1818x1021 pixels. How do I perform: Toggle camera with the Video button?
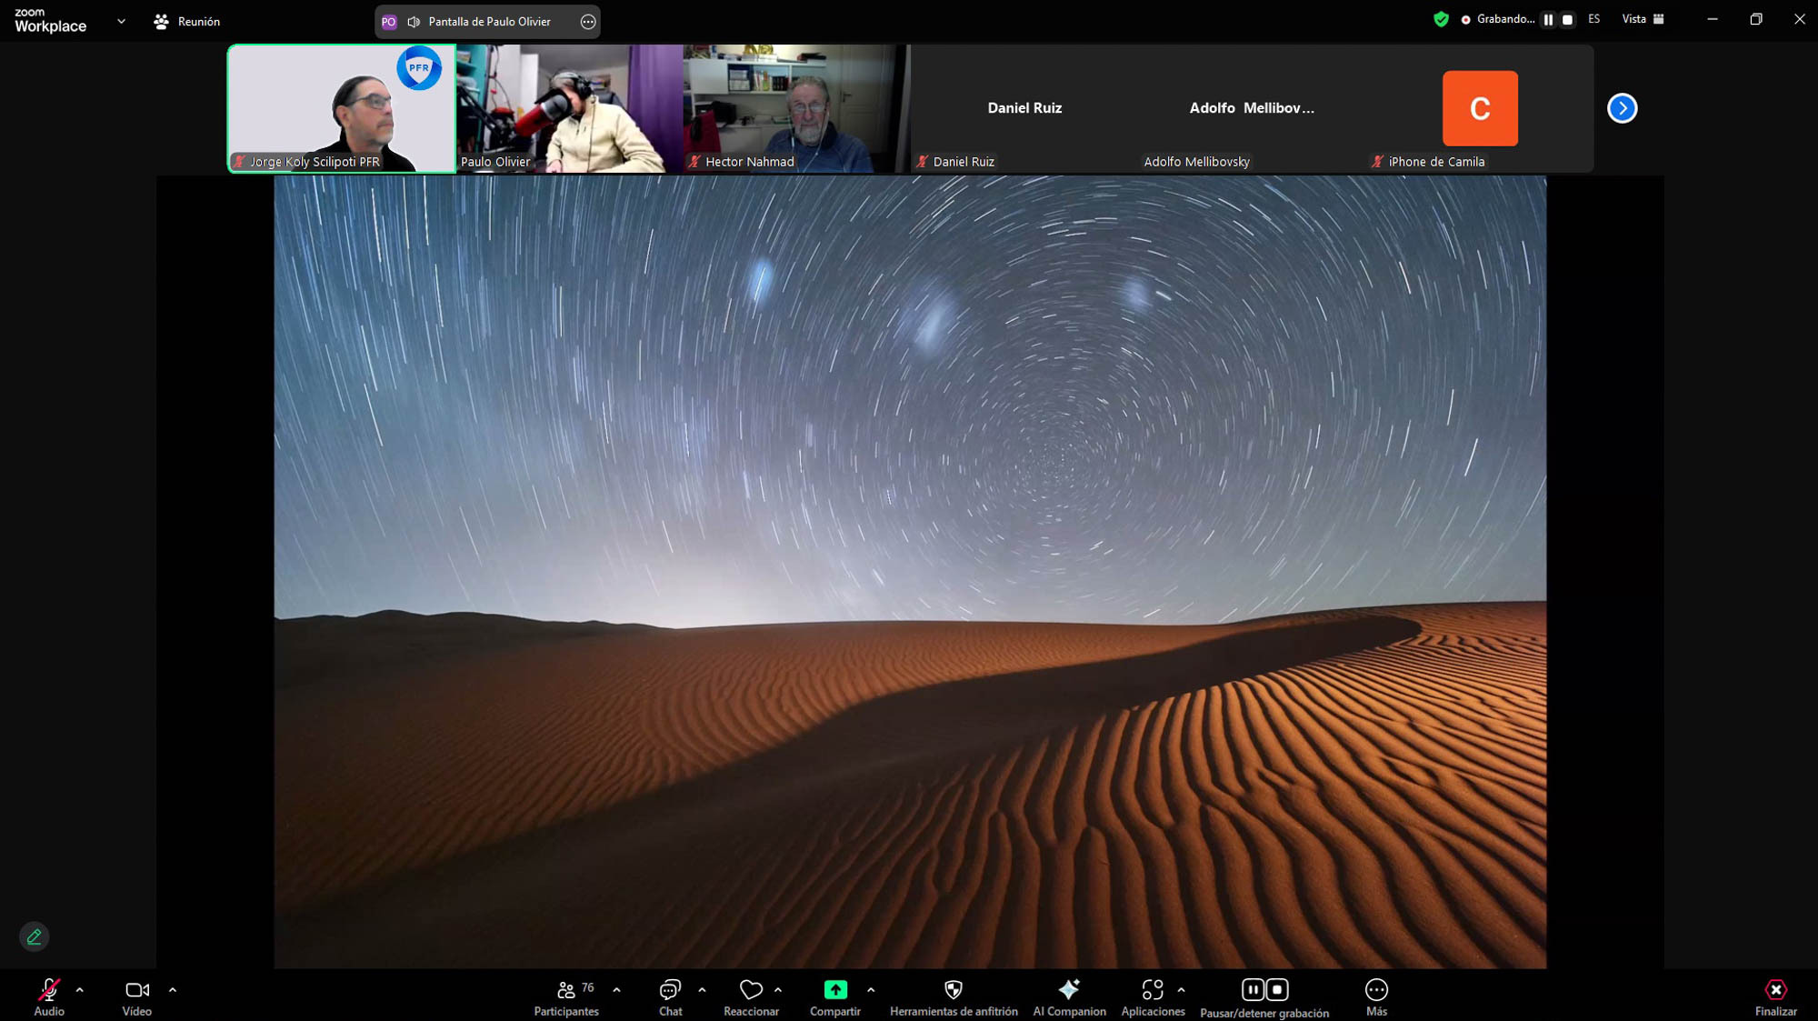pos(137,997)
